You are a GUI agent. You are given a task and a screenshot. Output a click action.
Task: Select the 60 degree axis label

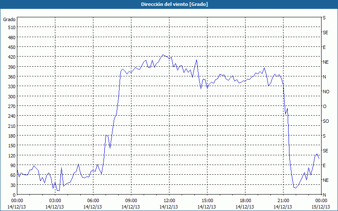(13, 175)
